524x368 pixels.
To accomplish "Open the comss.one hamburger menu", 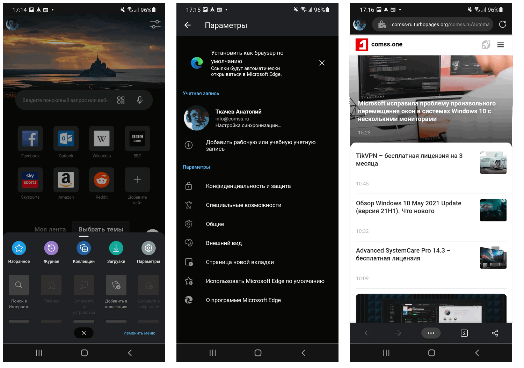I will 501,45.
